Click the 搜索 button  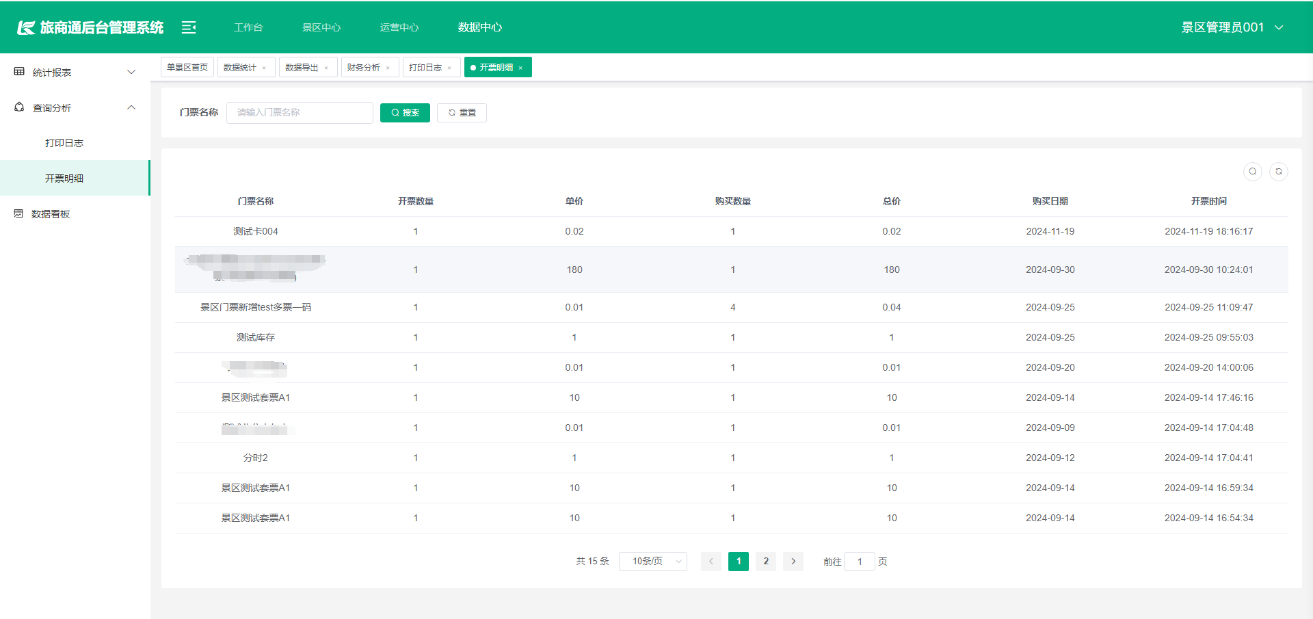tap(405, 113)
